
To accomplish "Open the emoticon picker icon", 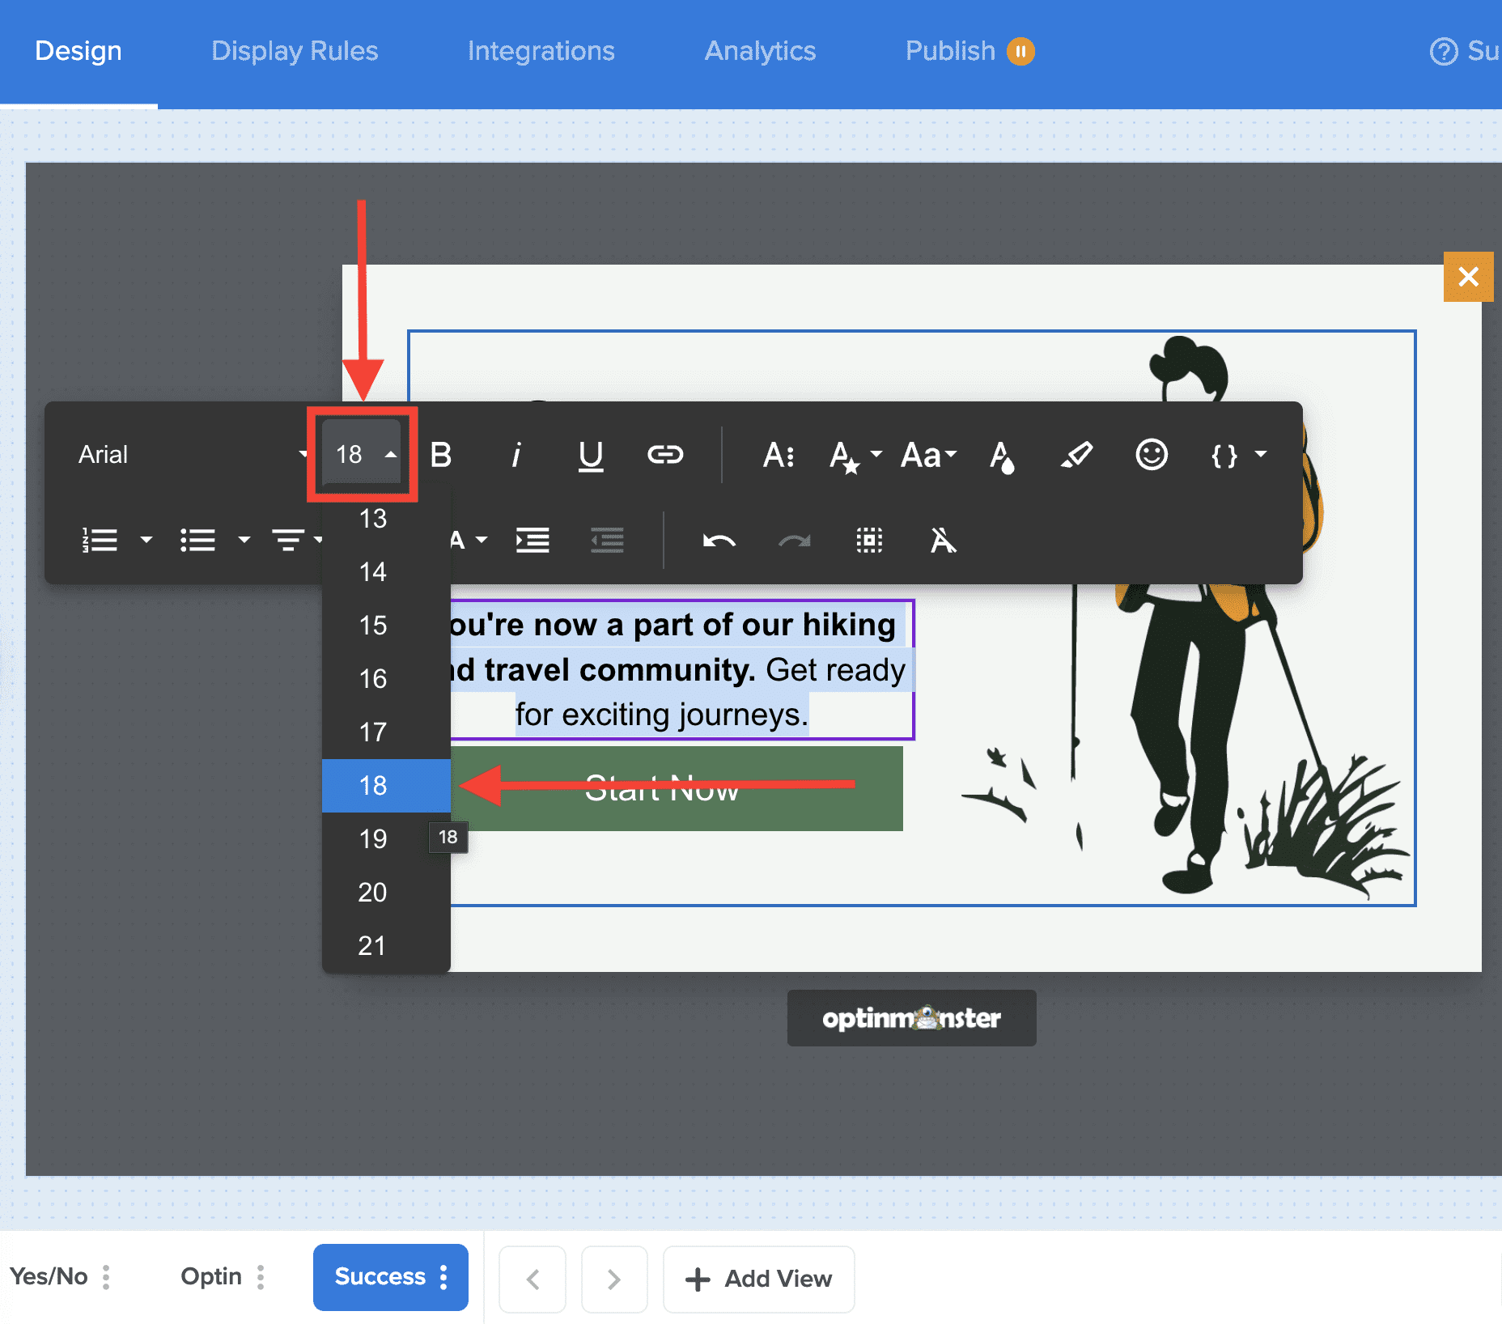I will 1151,455.
